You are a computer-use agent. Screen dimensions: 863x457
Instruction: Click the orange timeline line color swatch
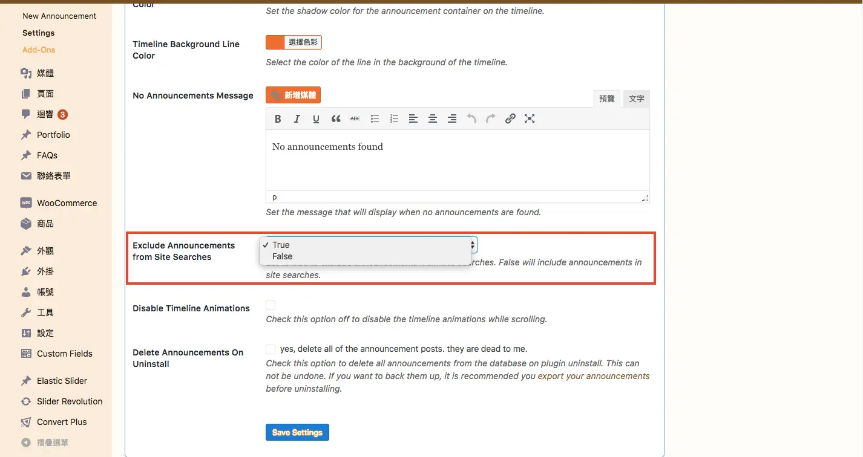(x=275, y=42)
